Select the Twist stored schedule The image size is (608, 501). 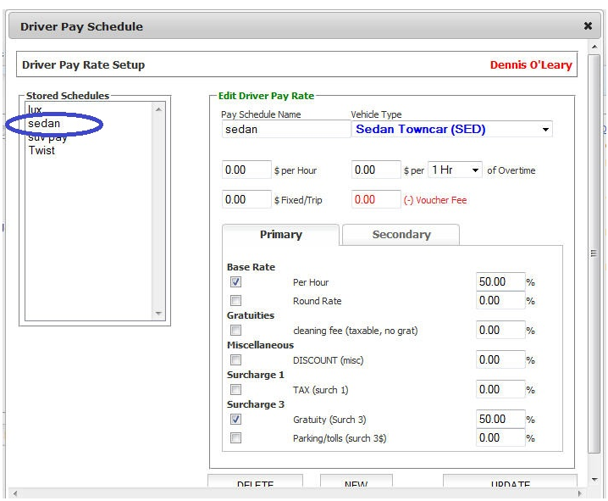click(x=41, y=150)
